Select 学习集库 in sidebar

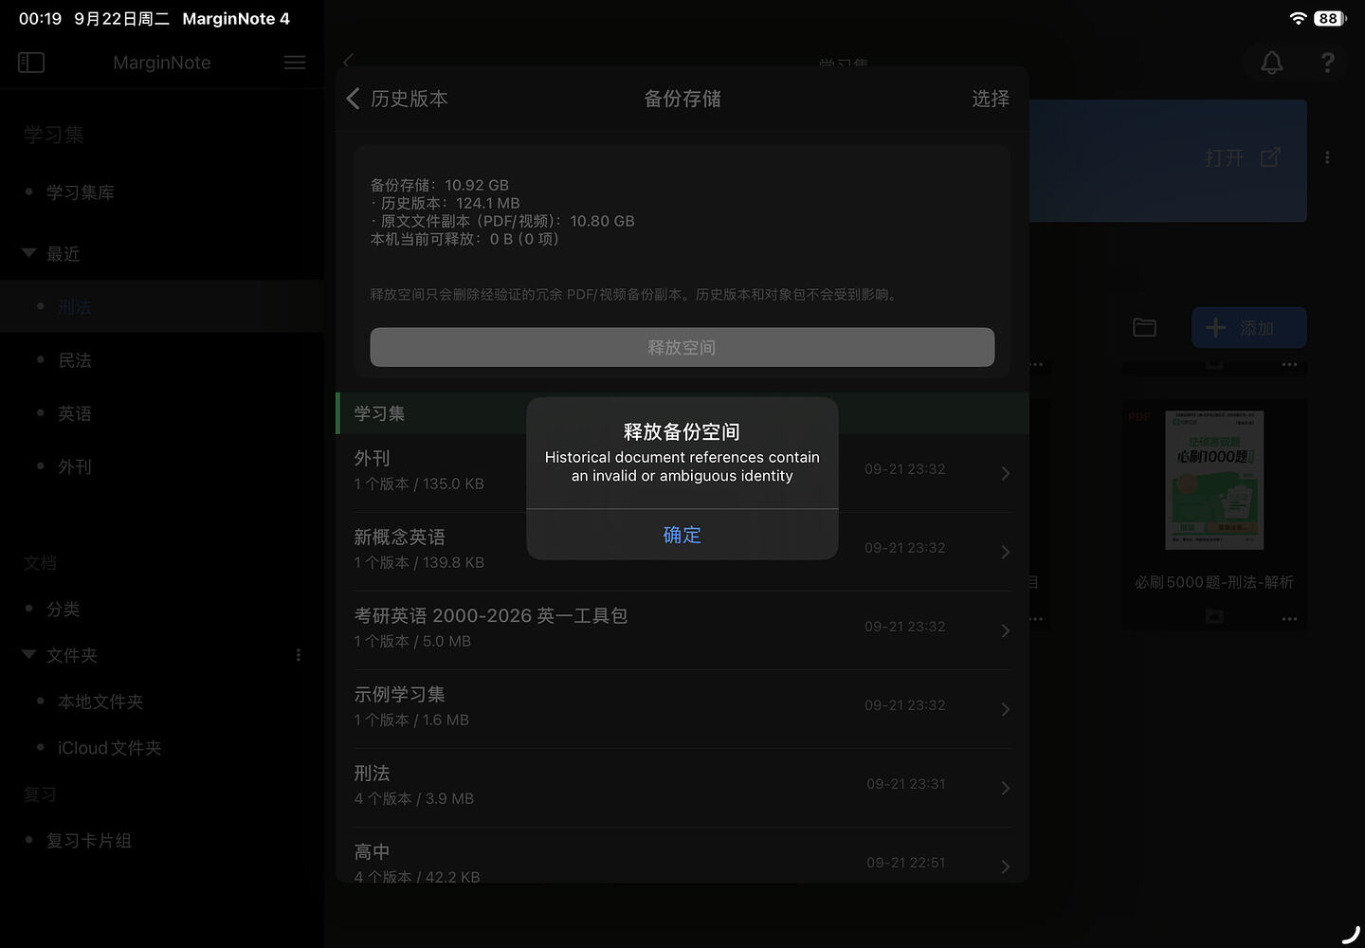tap(81, 192)
